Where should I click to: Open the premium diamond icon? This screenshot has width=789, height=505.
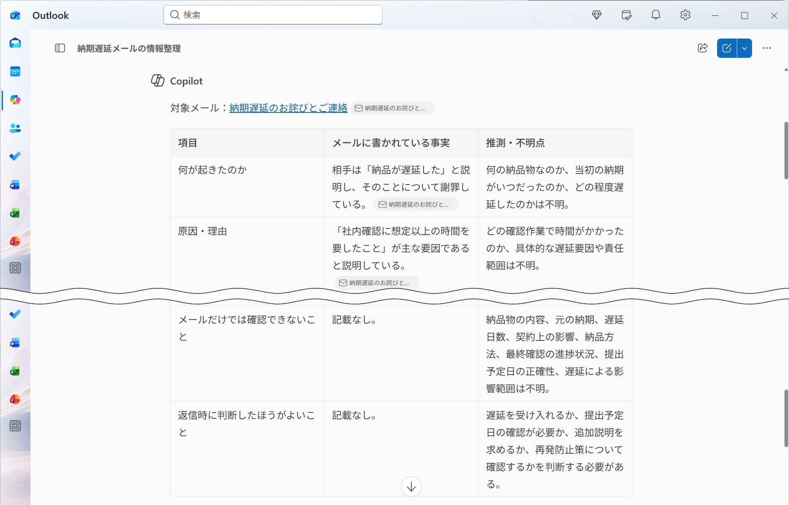coord(597,15)
